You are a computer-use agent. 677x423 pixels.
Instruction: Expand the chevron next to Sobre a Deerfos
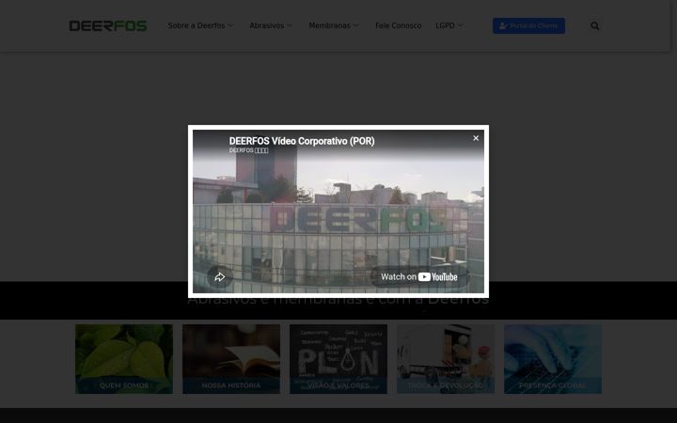[230, 26]
